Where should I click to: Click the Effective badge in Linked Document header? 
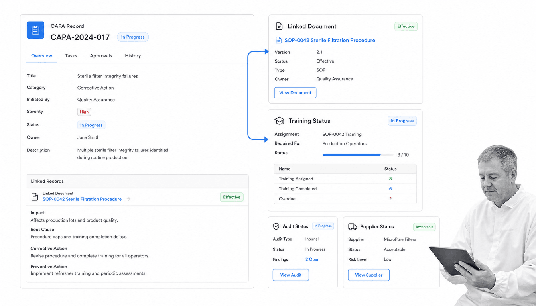406,26
